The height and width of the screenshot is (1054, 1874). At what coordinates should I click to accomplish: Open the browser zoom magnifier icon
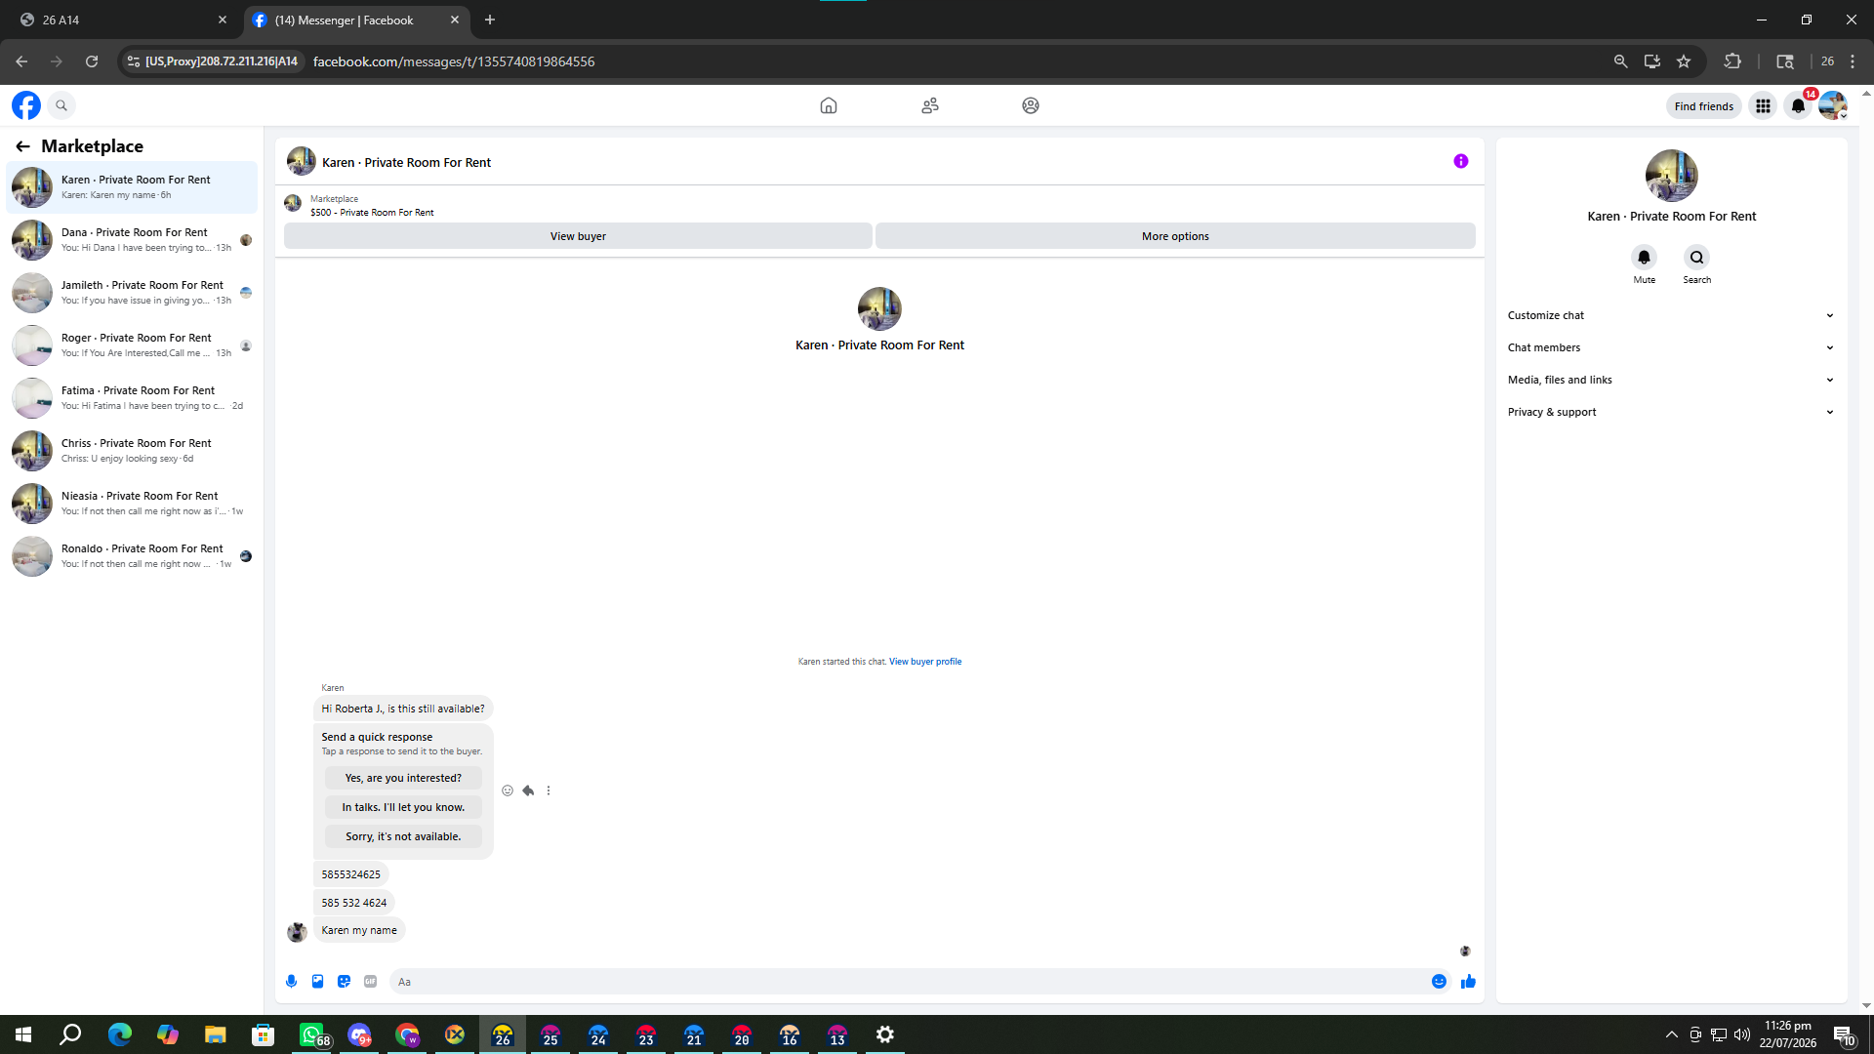click(1621, 61)
